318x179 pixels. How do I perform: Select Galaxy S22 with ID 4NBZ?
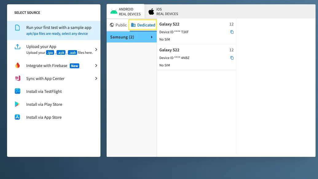[196, 57]
